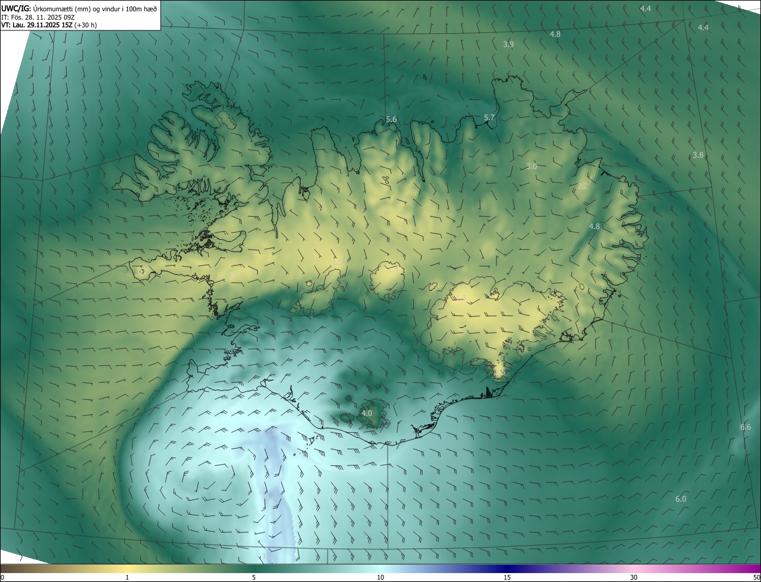Click the 'UWC/IG: Úrkomumætti (mm)' title line
The image size is (761, 582).
[x=79, y=8]
